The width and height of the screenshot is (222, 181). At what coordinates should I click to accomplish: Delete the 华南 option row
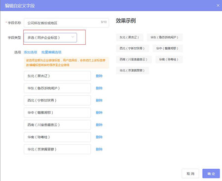coord(99,137)
